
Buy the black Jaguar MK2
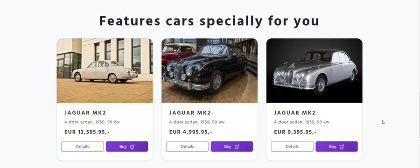point(231,147)
